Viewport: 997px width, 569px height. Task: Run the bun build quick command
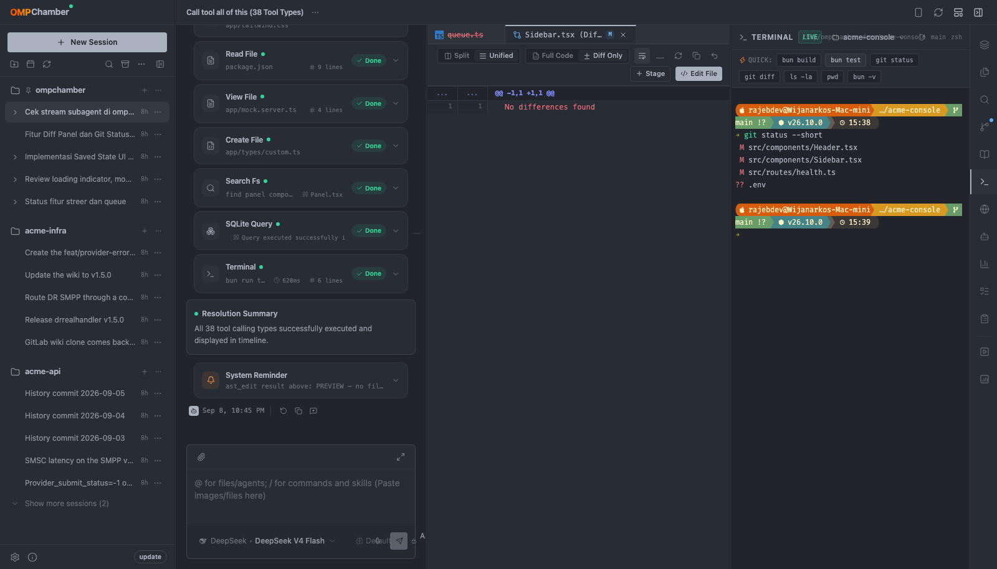(x=799, y=60)
